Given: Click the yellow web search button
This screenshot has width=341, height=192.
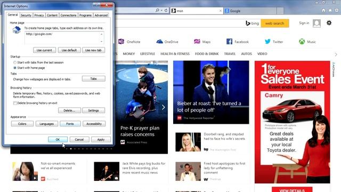Looking at the screenshot, I should coord(275,23).
